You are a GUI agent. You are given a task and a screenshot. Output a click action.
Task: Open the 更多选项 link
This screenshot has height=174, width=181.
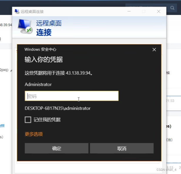(x=34, y=134)
